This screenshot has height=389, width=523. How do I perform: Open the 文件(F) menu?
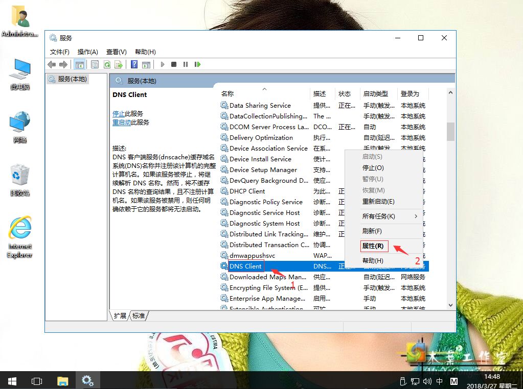pos(59,52)
